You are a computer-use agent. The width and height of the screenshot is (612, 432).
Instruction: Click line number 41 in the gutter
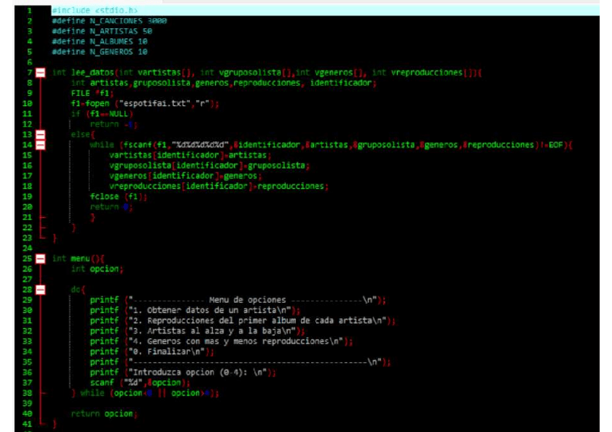click(x=28, y=424)
